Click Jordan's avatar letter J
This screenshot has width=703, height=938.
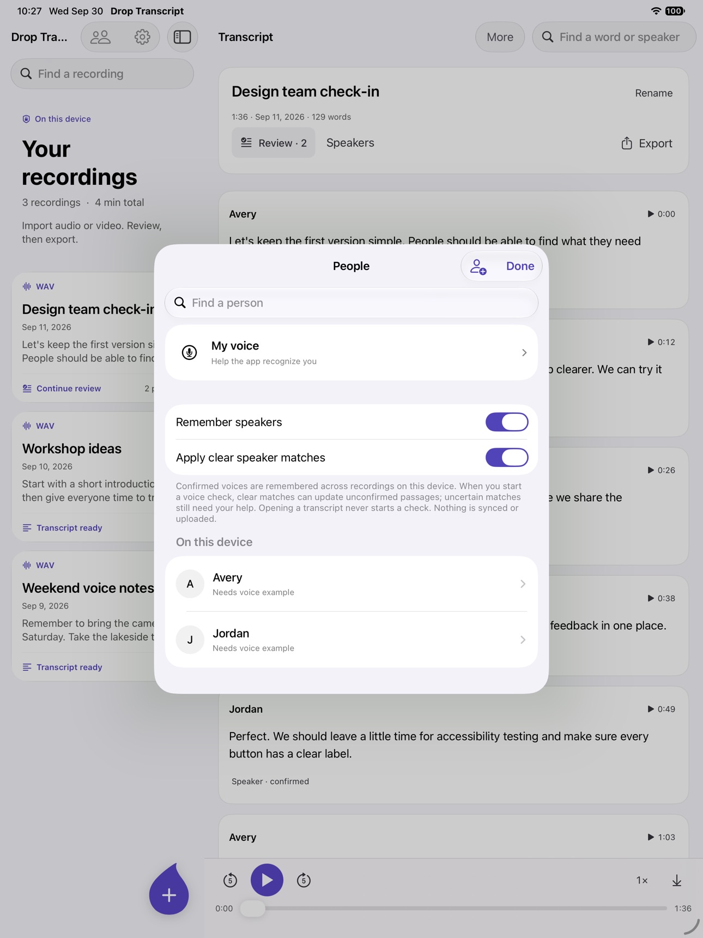coord(190,640)
